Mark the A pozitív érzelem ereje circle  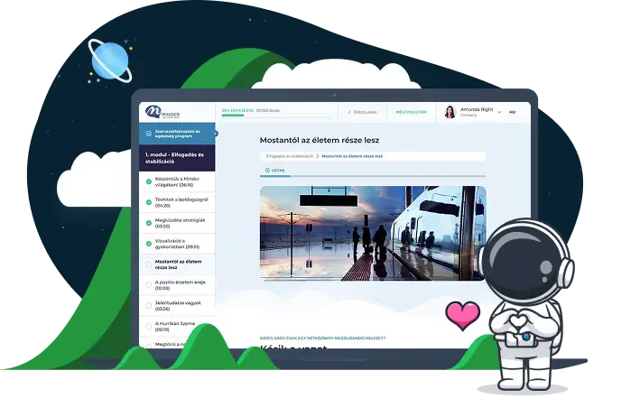[x=149, y=285]
